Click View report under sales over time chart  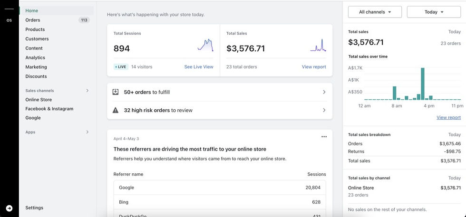pyautogui.click(x=449, y=118)
